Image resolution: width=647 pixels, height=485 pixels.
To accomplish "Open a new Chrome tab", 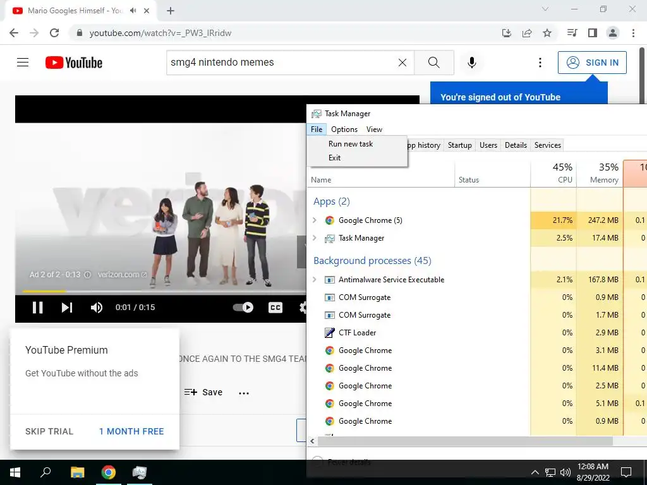I will tap(171, 11).
